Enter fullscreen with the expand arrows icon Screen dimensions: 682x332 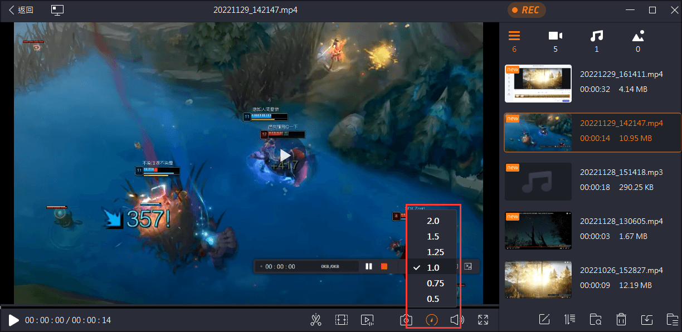click(483, 320)
